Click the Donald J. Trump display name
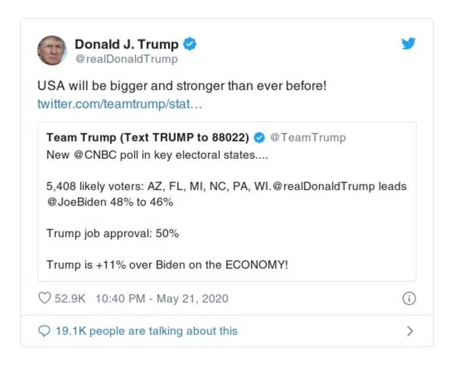454x367 pixels. 129,42
